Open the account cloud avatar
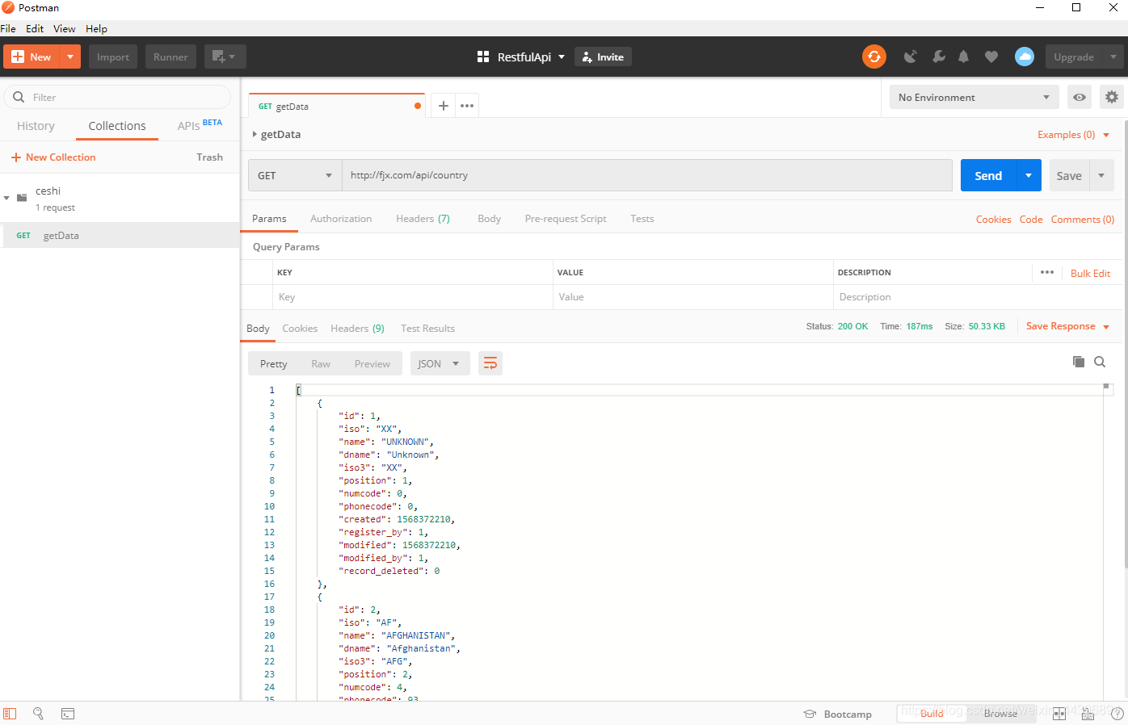The height and width of the screenshot is (725, 1128). [1024, 57]
